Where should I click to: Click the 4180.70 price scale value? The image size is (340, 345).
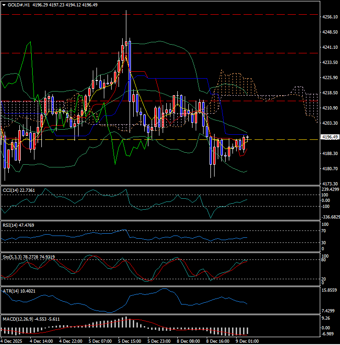[x=330, y=169]
